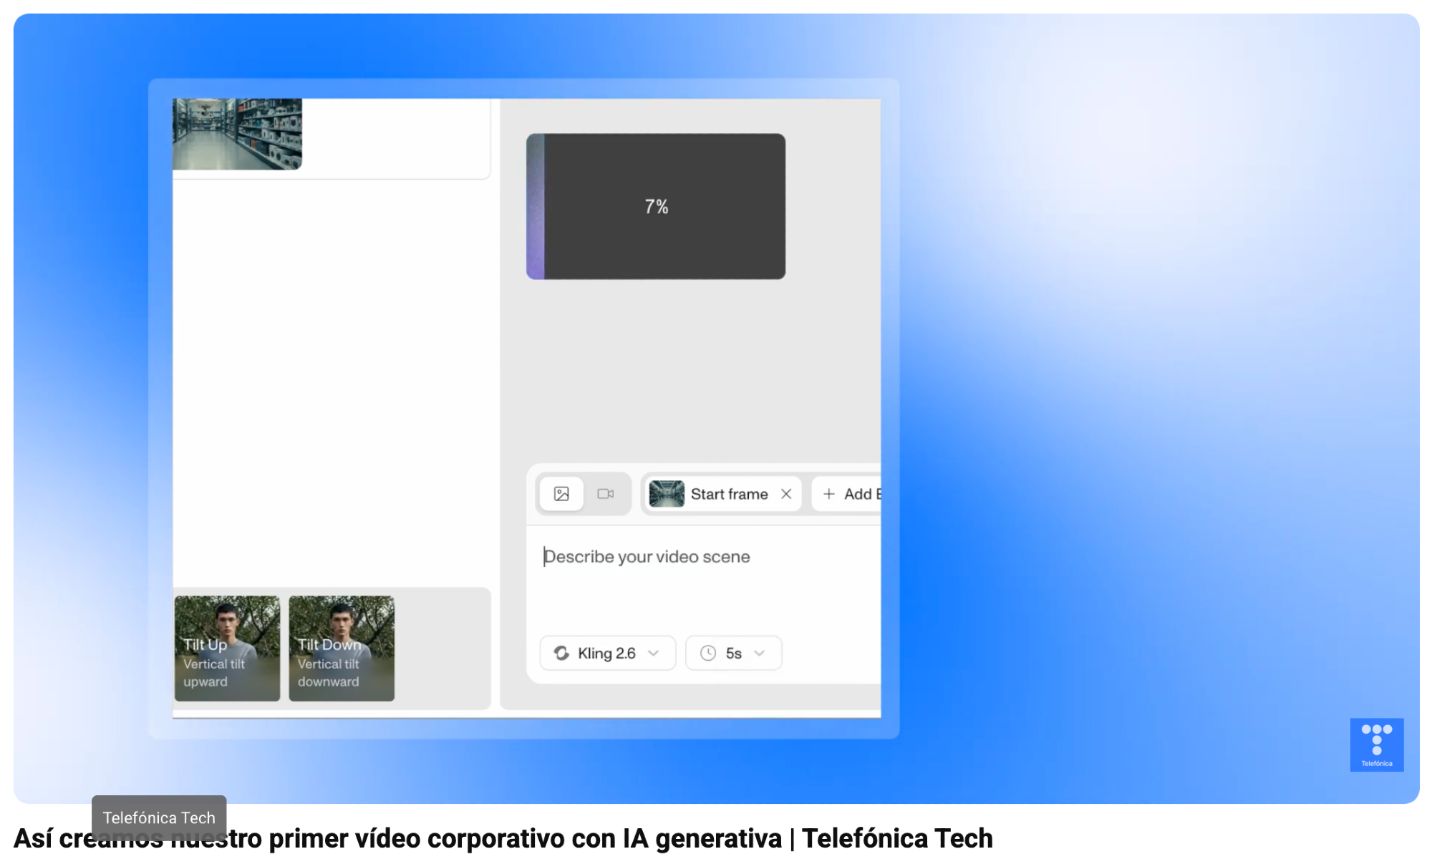Select the Tilt Up camera preset
1432x859 pixels.
click(227, 649)
